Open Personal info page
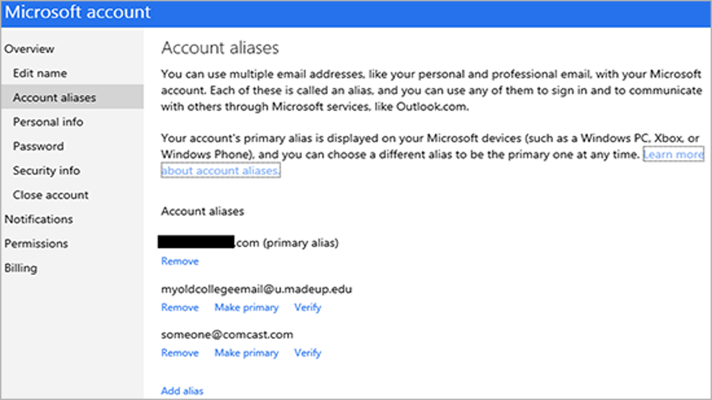The height and width of the screenshot is (400, 712). [48, 122]
